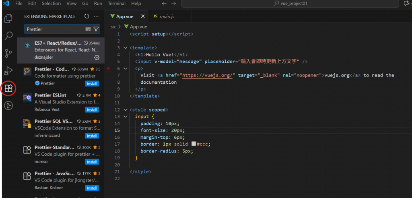This screenshot has width=412, height=198.
Task: Collapse the template block on line 3
Action: (x=126, y=48)
